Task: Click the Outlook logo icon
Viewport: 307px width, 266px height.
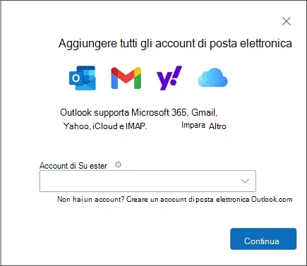Action: (x=83, y=78)
